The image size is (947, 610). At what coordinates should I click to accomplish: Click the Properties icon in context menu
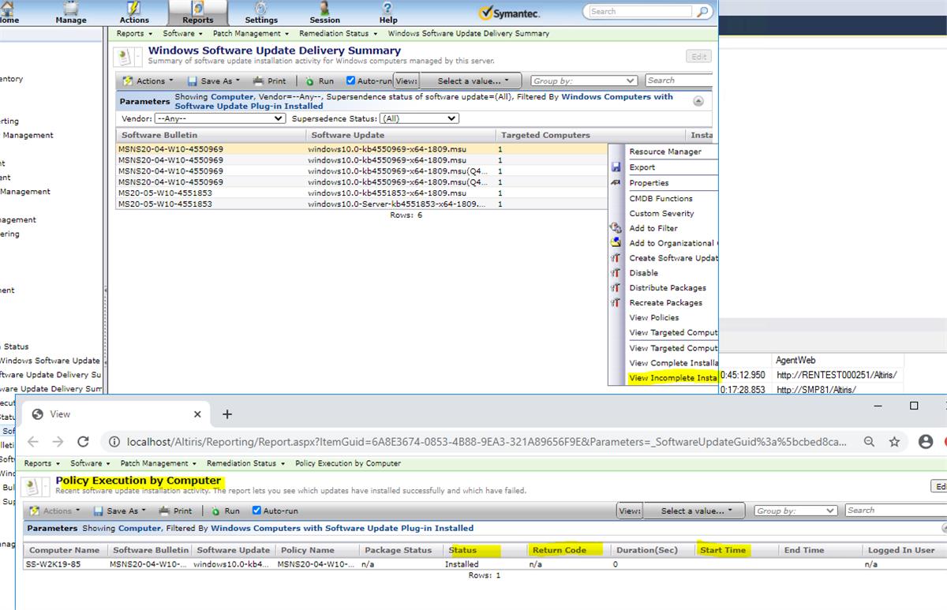coord(616,182)
